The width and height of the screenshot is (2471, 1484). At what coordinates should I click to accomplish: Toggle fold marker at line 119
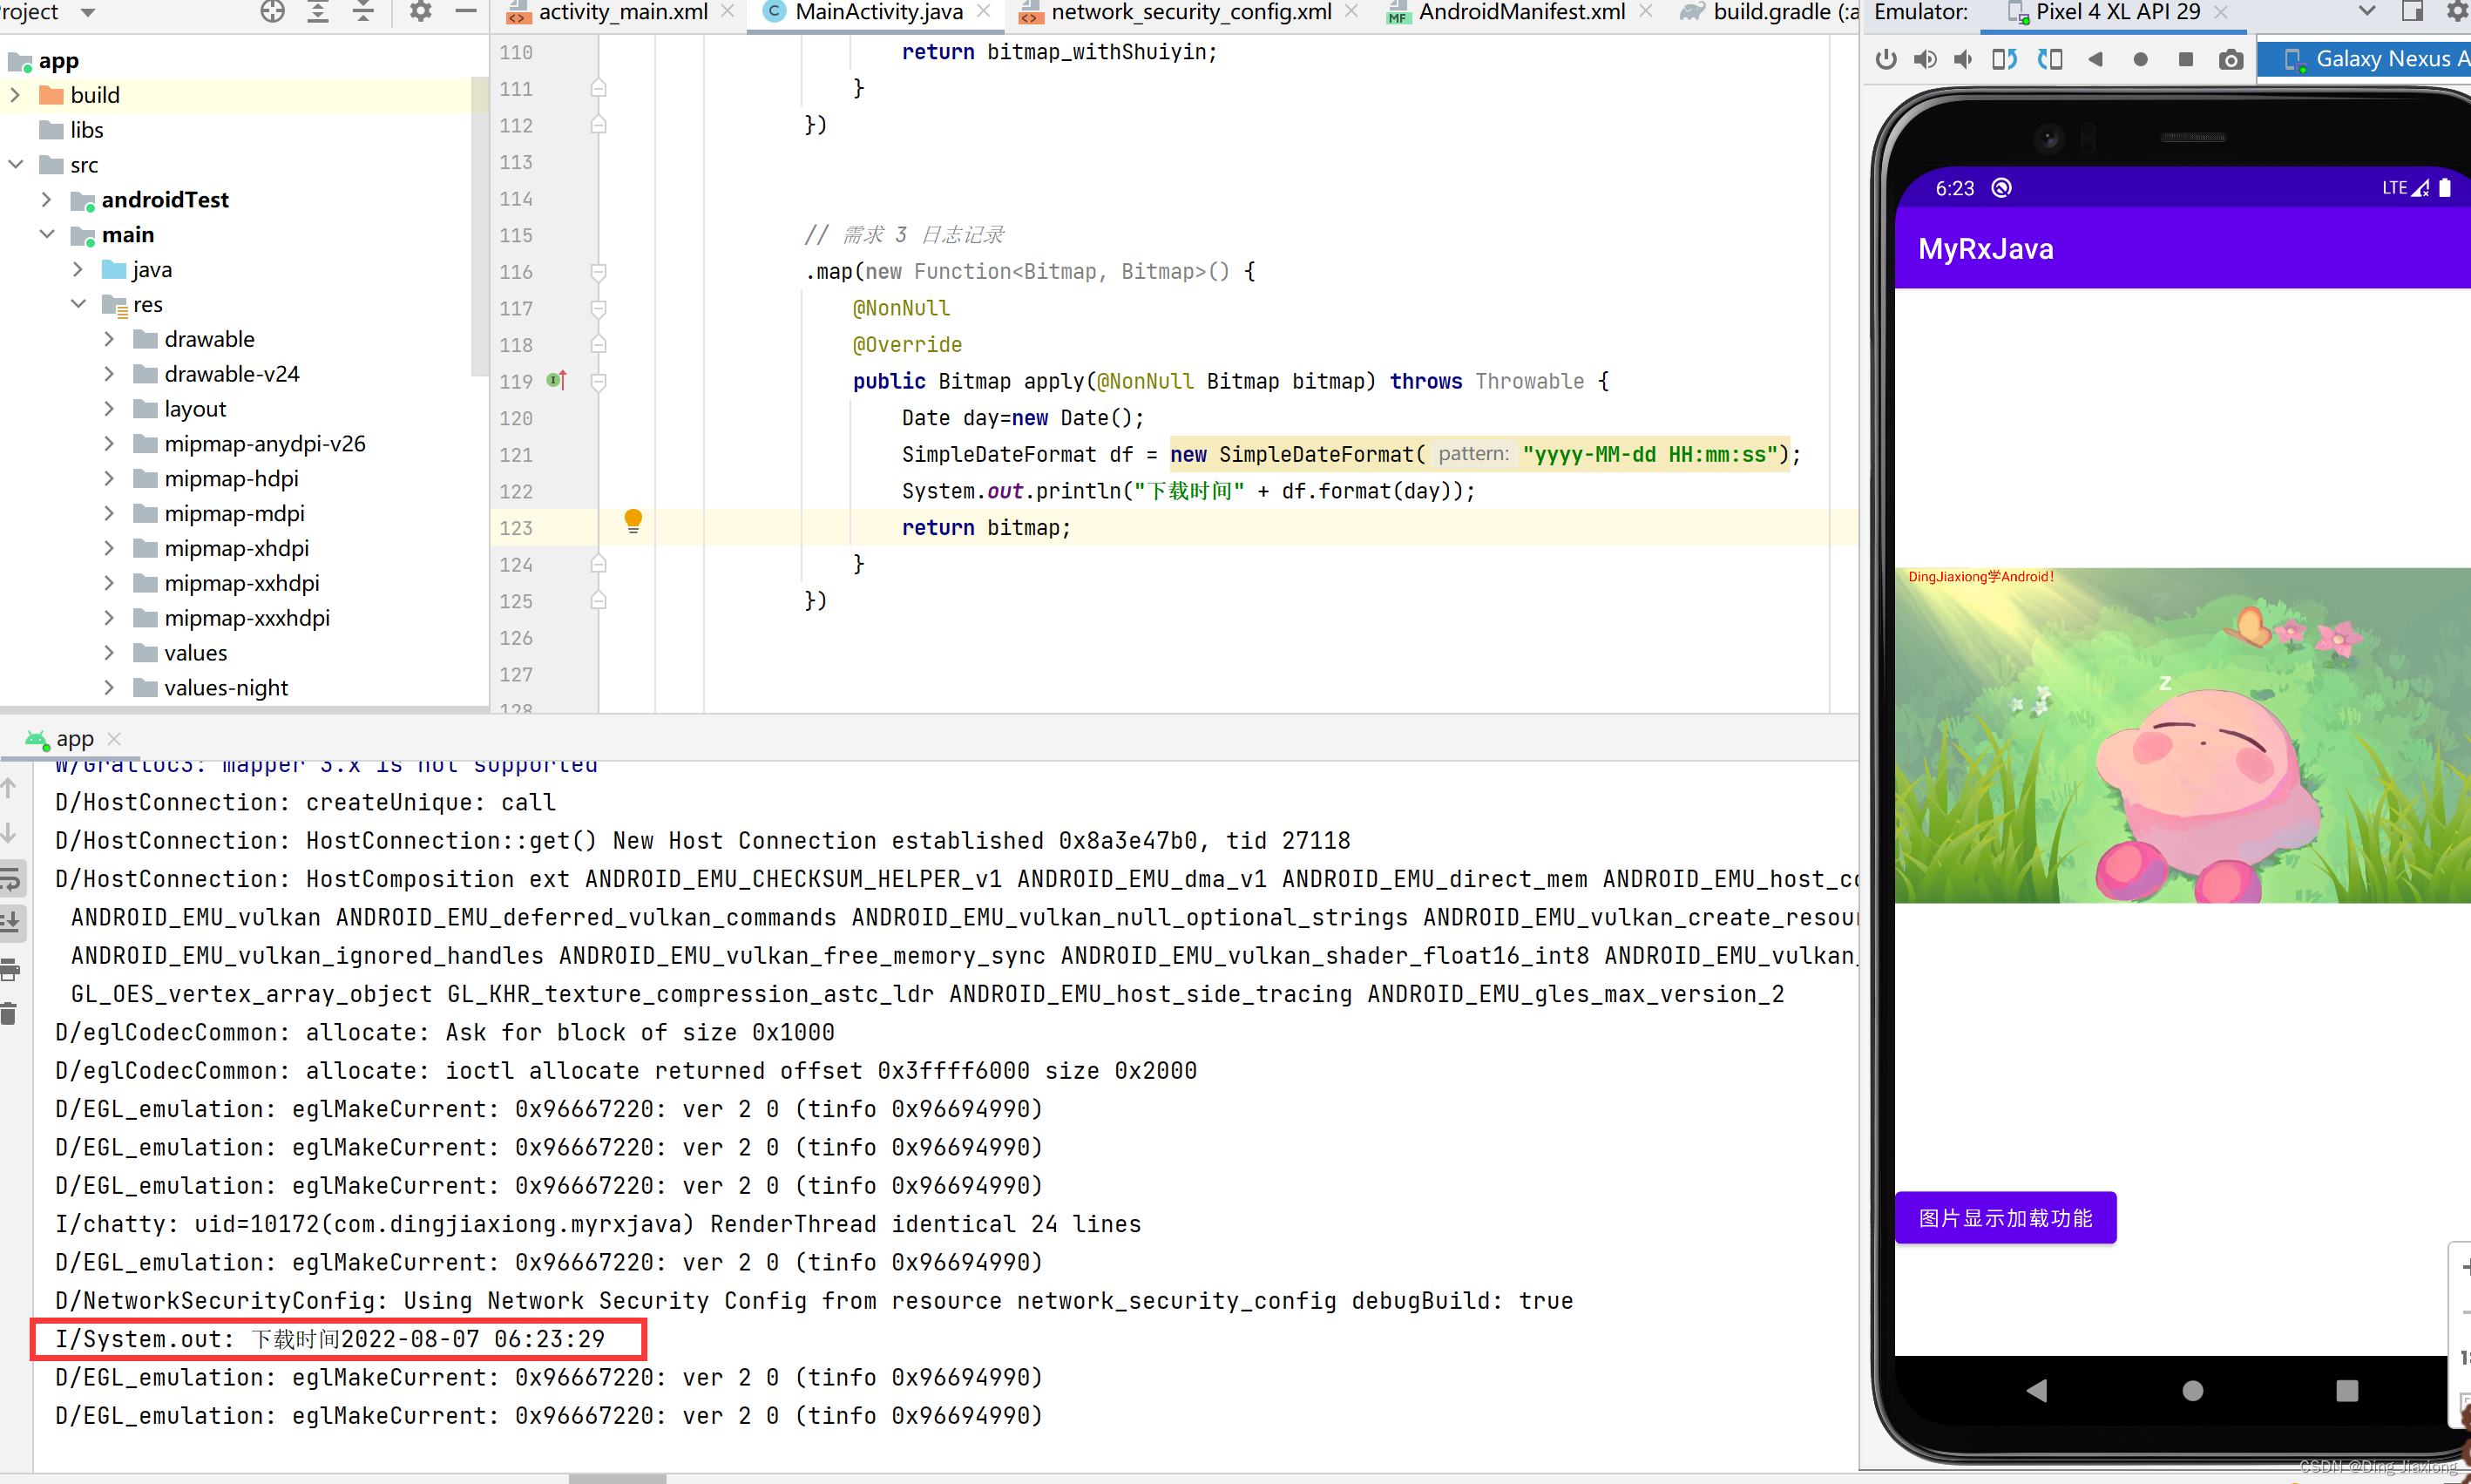click(599, 381)
